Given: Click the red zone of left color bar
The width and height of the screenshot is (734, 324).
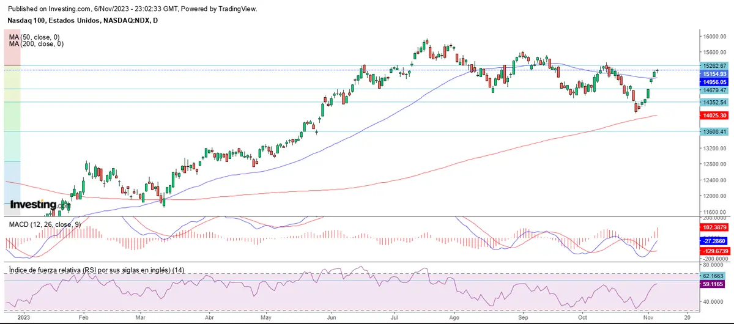Looking at the screenshot, I should (12, 48).
